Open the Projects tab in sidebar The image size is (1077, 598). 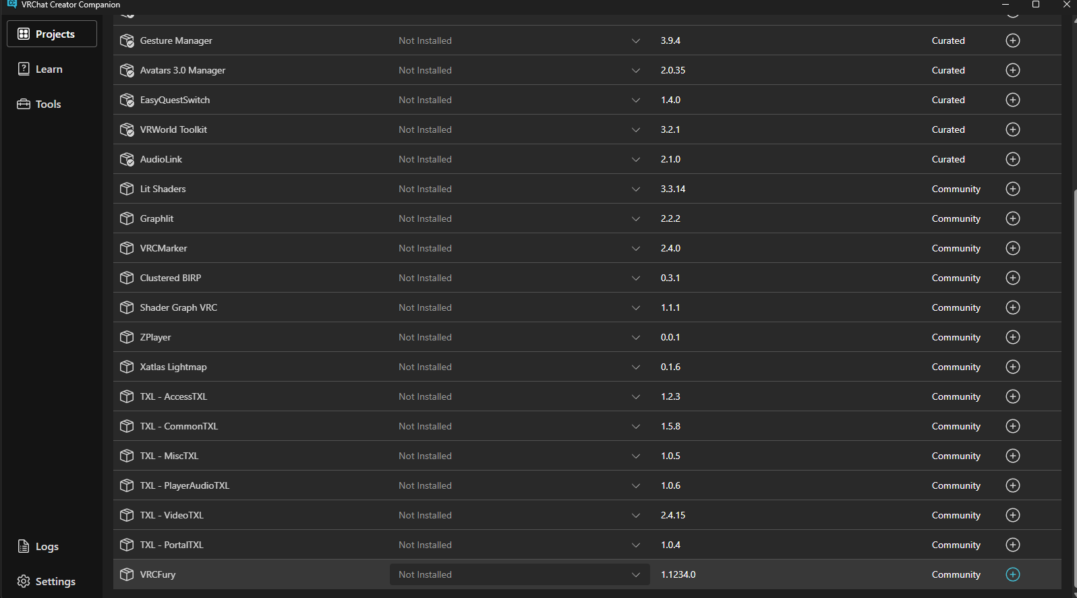point(52,34)
